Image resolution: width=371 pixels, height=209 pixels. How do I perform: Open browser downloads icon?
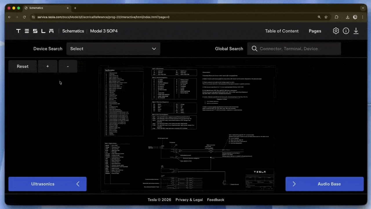point(348,17)
